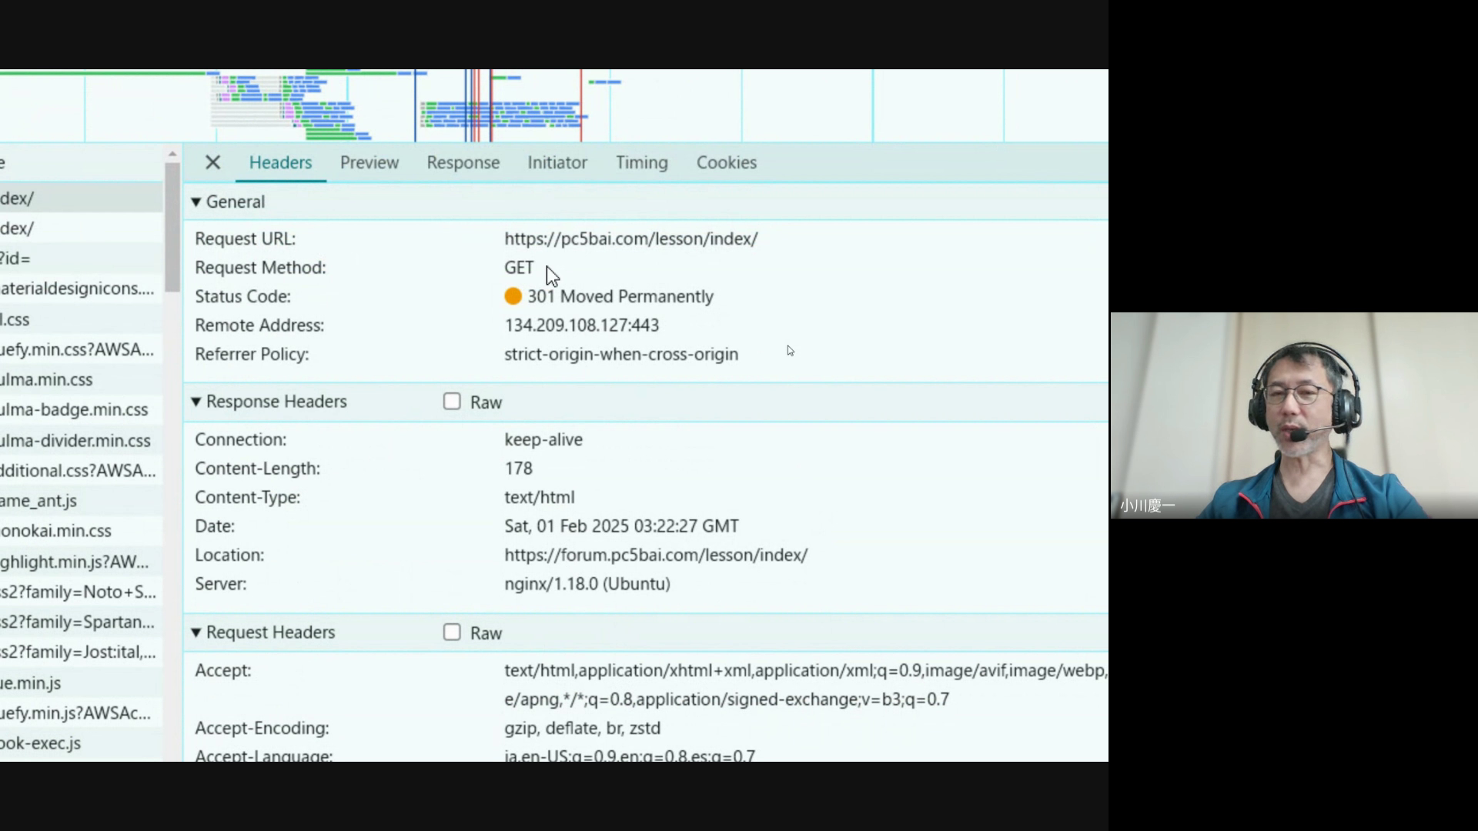
Task: Enable Raw view for Response Headers
Action: [452, 402]
